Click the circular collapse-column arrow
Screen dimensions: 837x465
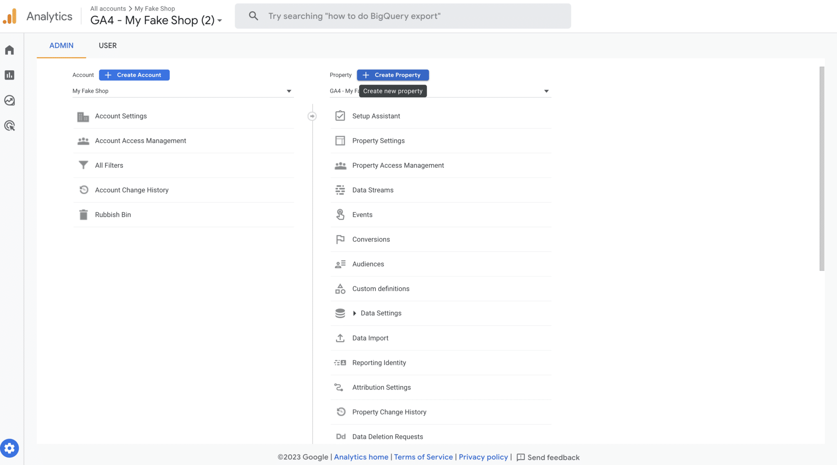(x=312, y=116)
